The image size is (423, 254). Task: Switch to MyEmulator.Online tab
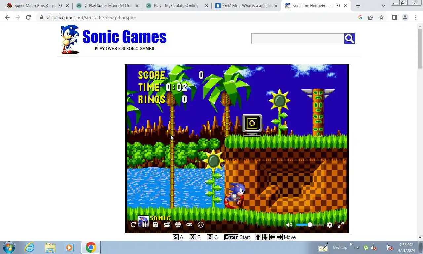pos(177,6)
